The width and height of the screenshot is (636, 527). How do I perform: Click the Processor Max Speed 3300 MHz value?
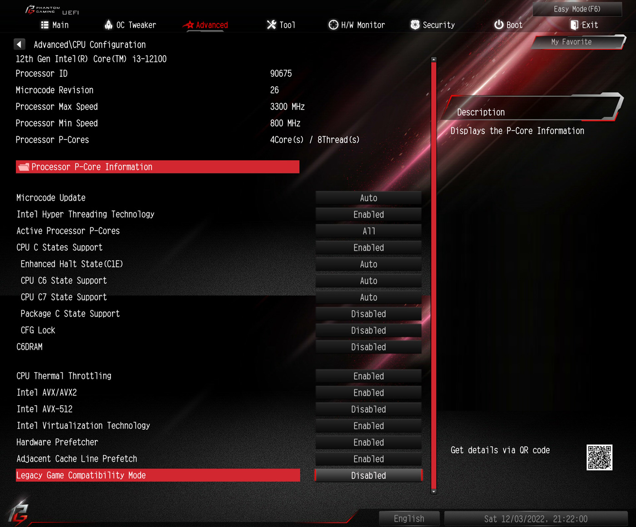click(x=287, y=107)
